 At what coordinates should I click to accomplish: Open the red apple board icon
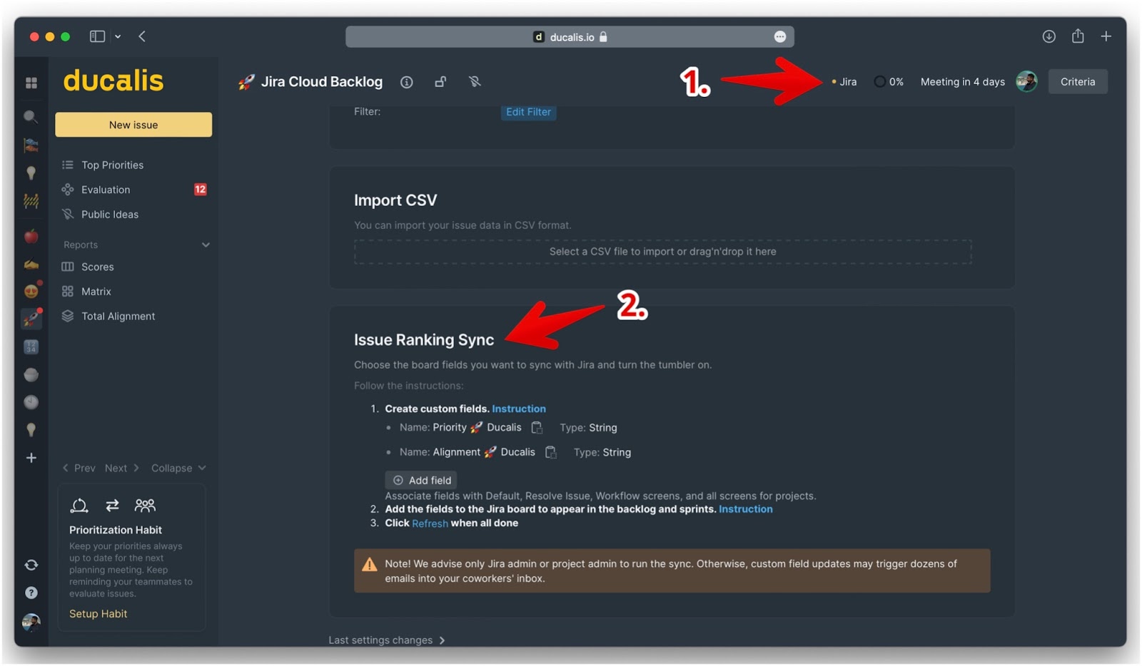[31, 236]
